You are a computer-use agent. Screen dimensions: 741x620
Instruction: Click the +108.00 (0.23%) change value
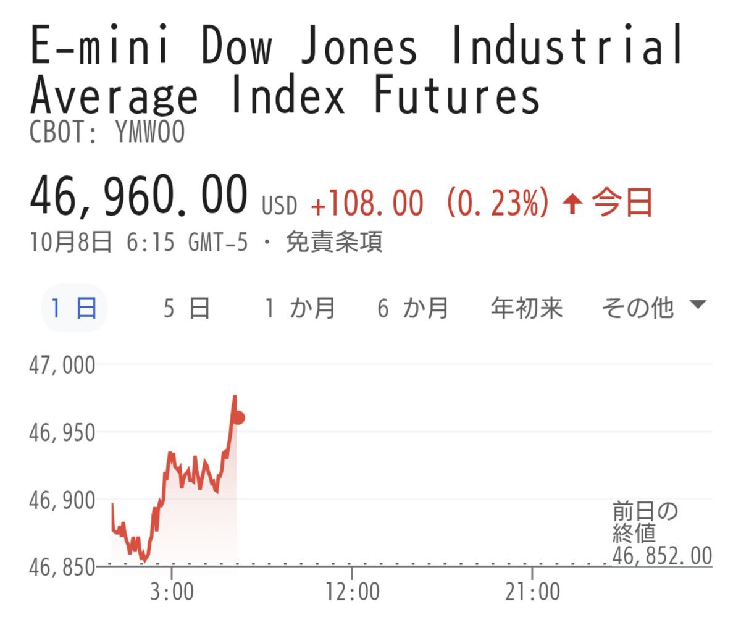[429, 203]
